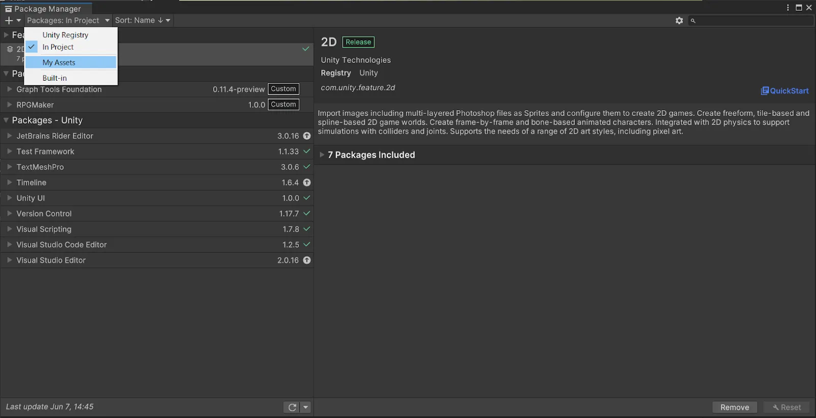Select the Visual Scripting package row

(157, 229)
